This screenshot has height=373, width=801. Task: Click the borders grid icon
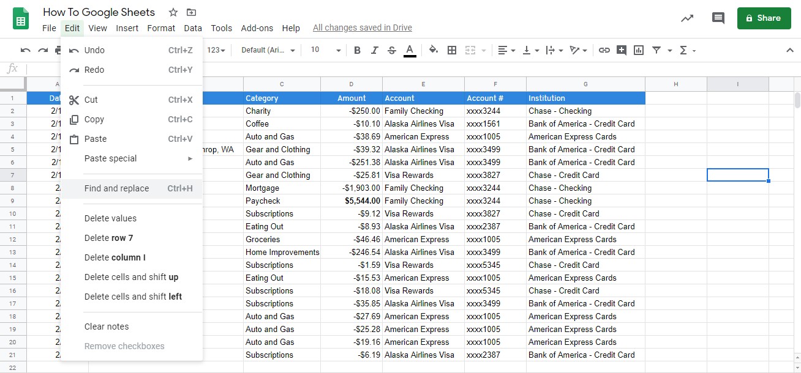pyautogui.click(x=452, y=50)
